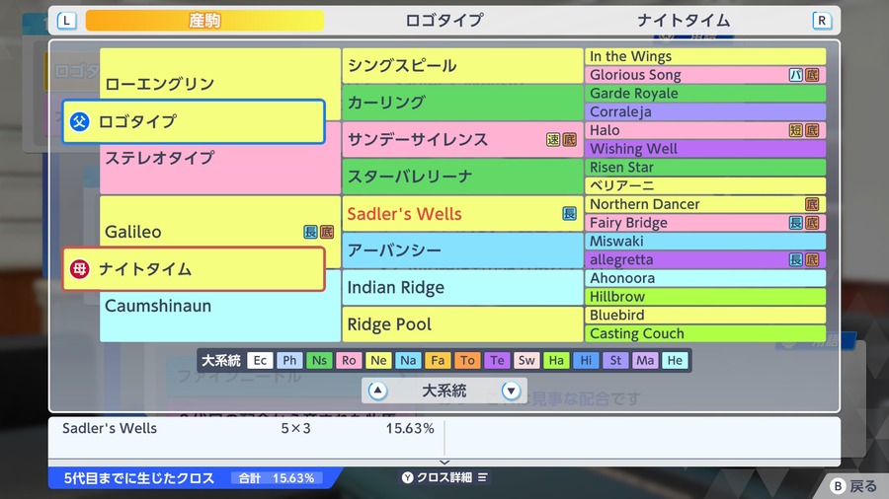Click the ベリアーニ ancestor row
The width and height of the screenshot is (889, 499).
(705, 185)
